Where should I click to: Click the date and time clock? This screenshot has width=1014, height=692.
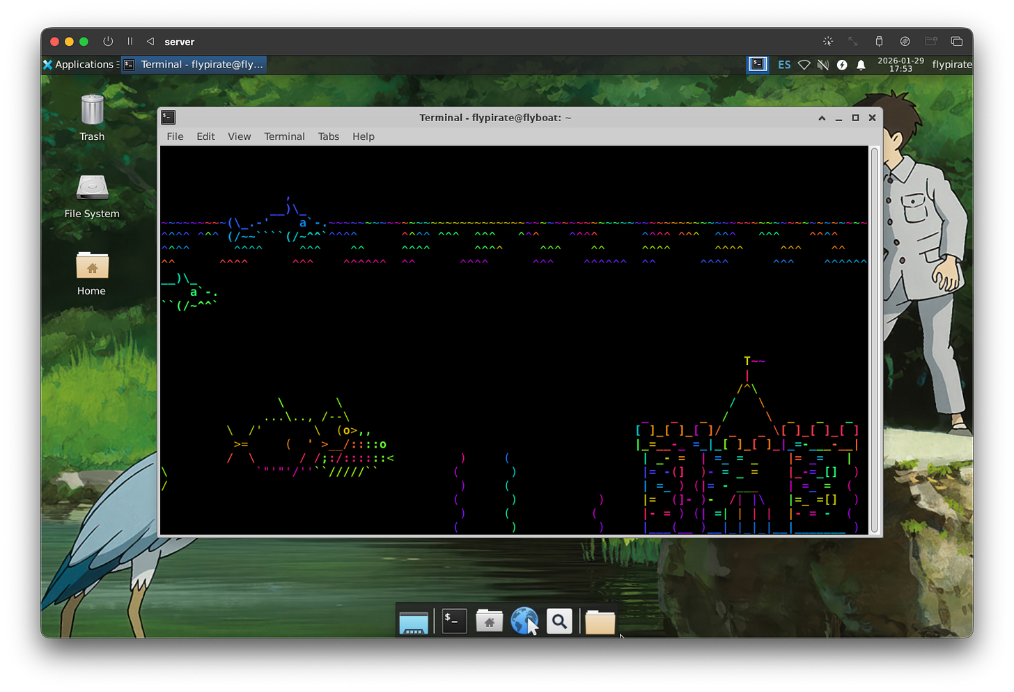[x=900, y=65]
